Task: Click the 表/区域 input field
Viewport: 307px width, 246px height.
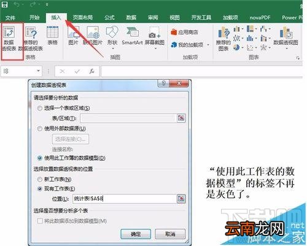Action: [128, 118]
